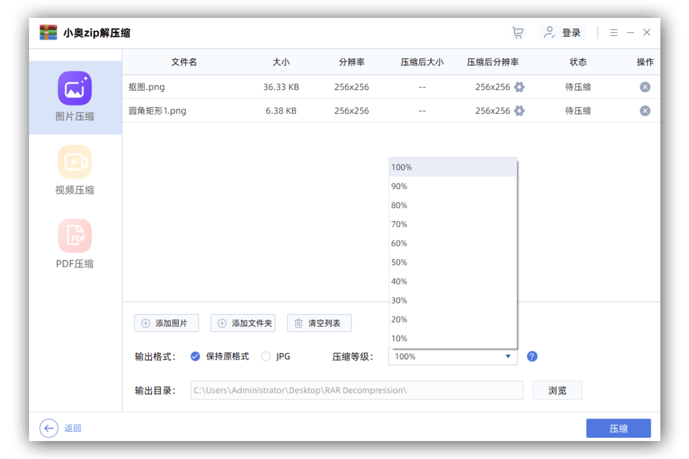Open resolution settings gear for 圆角矩形1.png
The height and width of the screenshot is (459, 689).
[x=519, y=111]
